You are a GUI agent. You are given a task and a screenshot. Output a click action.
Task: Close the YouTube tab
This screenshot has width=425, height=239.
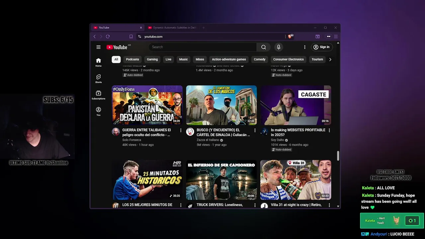pos(141,28)
